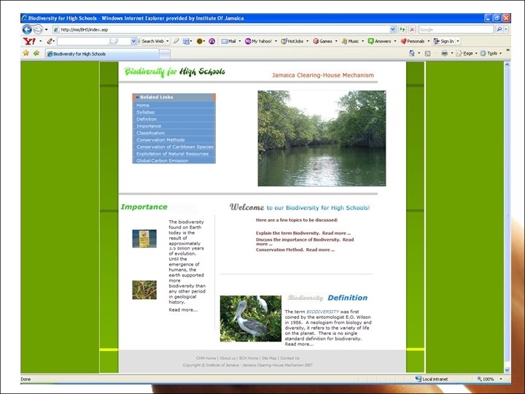525x394 pixels.
Task: Open Home in Related Links menu
Action: pyautogui.click(x=143, y=105)
